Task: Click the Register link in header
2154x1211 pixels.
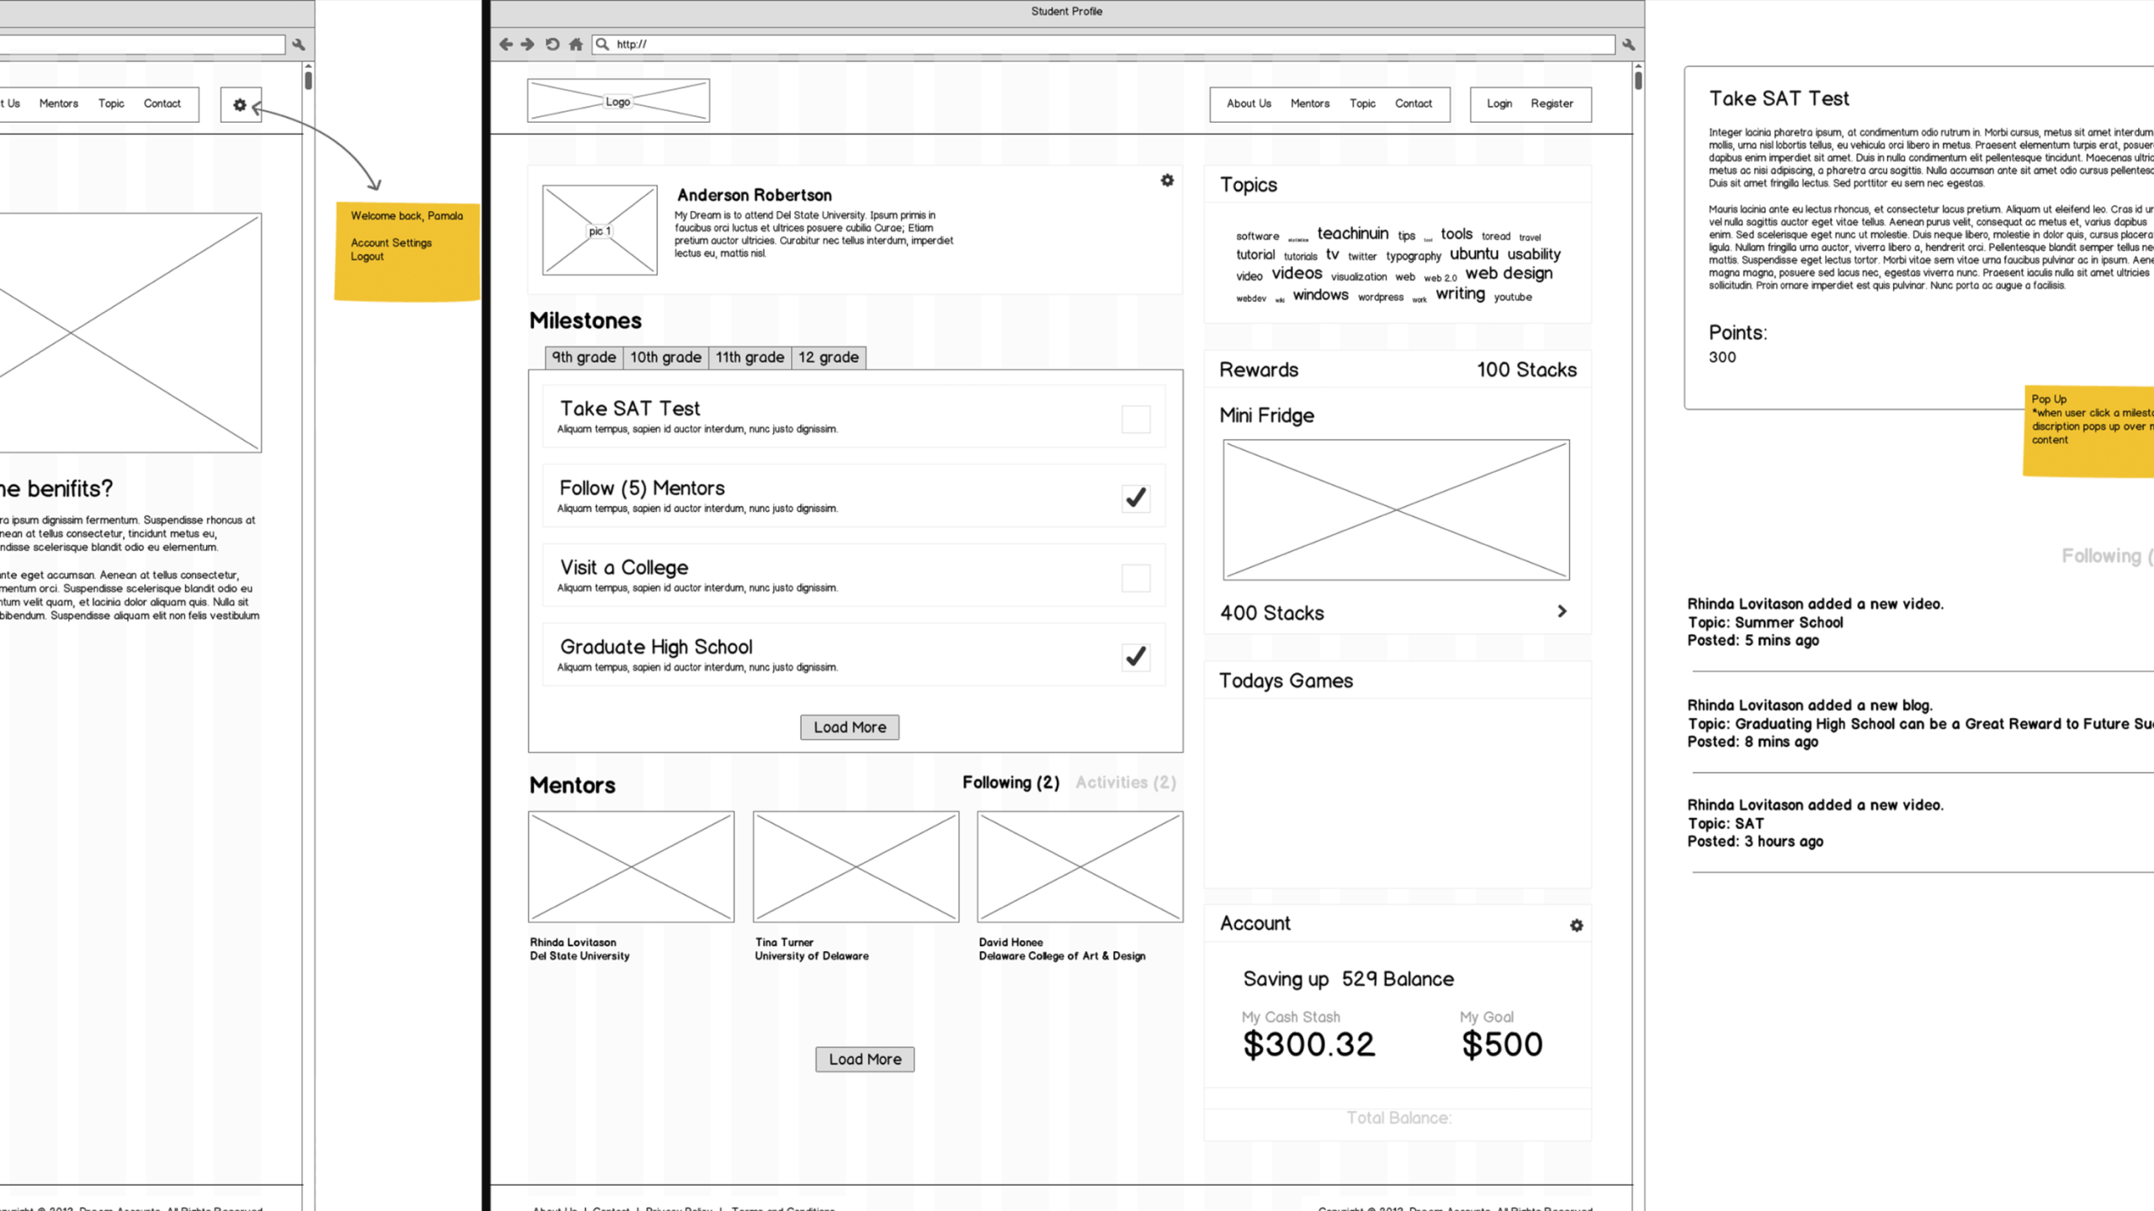Action: (x=1551, y=103)
